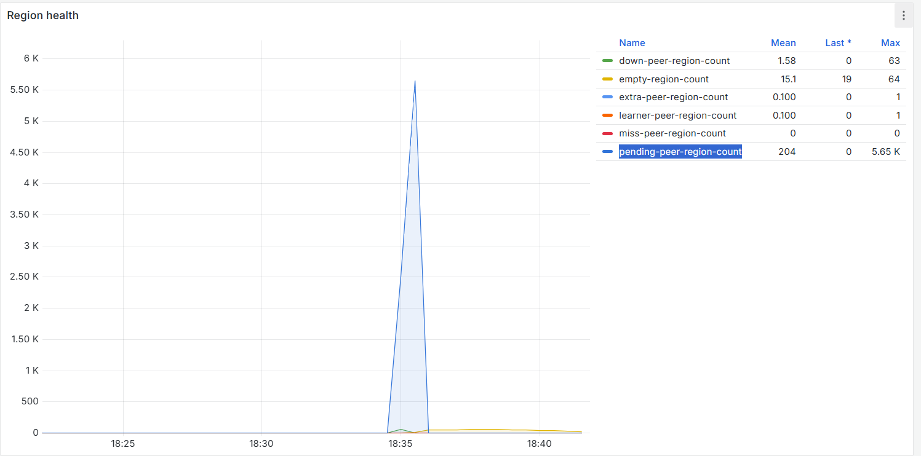Click the orange learner-peer-region-count color indicator

pos(607,116)
